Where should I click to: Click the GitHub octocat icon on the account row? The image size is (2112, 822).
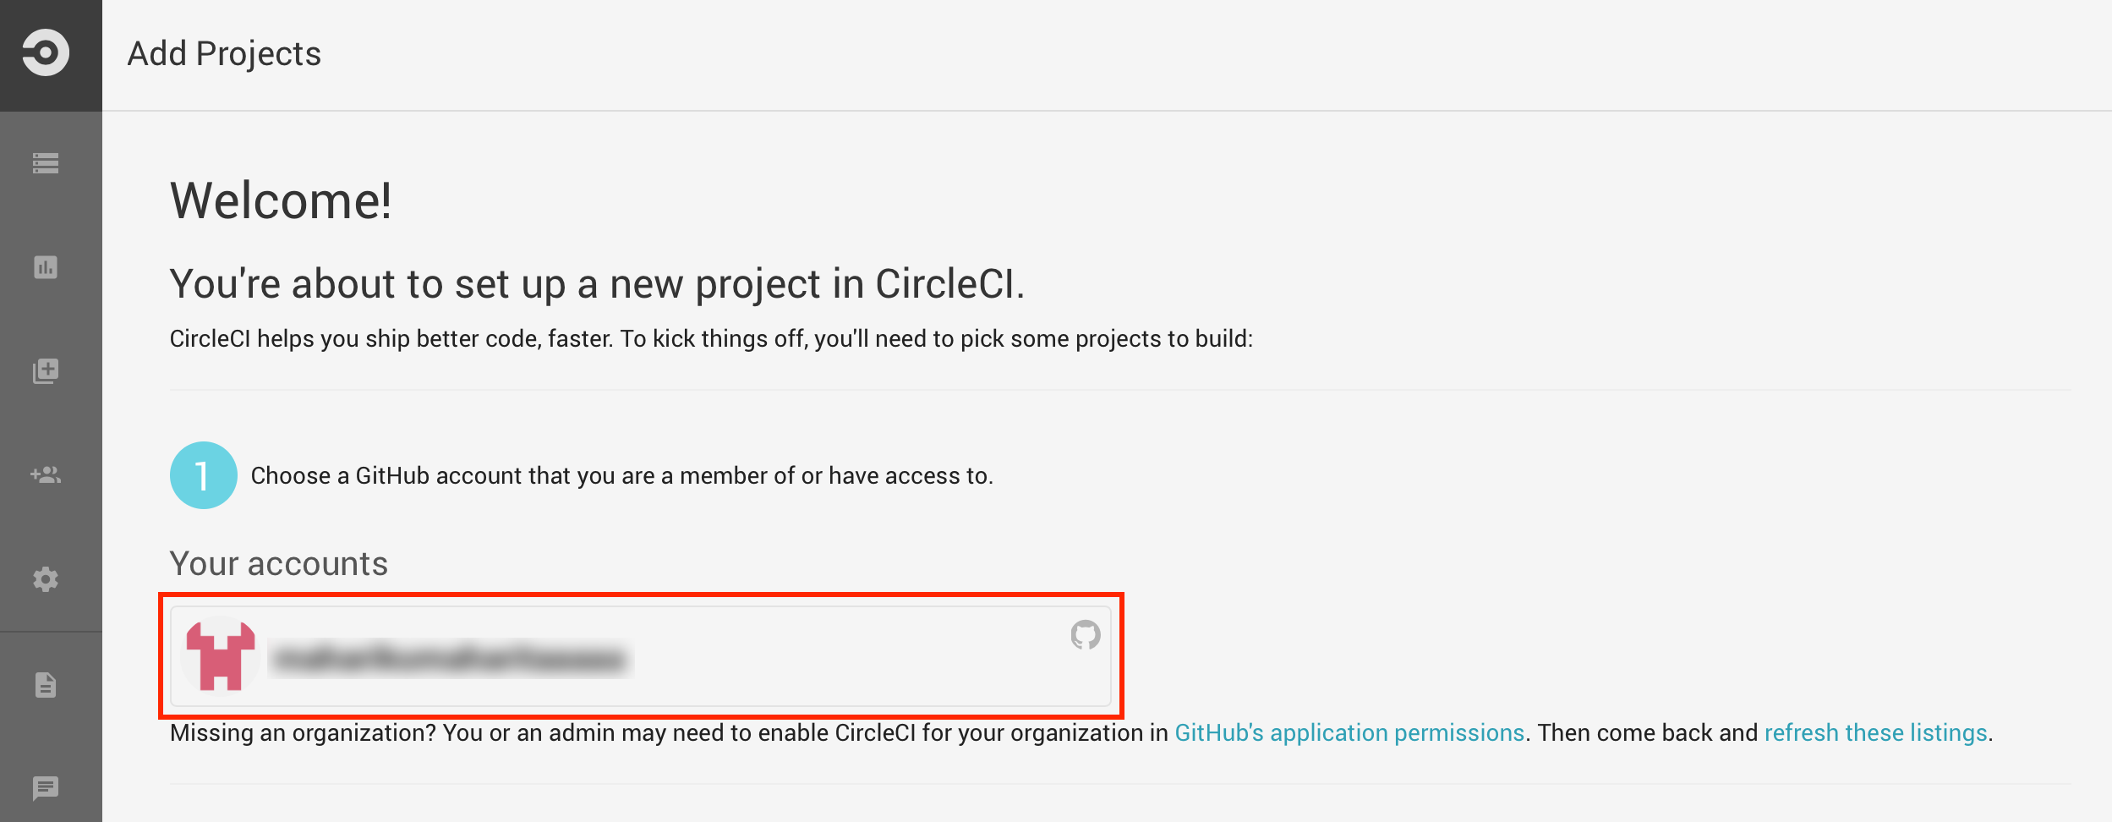tap(1085, 633)
